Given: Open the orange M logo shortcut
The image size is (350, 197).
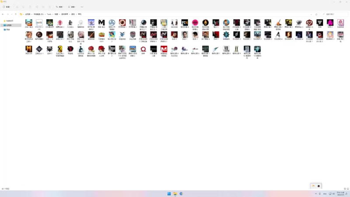Looking at the screenshot, I should [29, 49].
